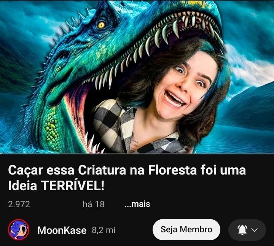
Task: Open the video title Caçar essa Criatura
Action: (x=127, y=178)
